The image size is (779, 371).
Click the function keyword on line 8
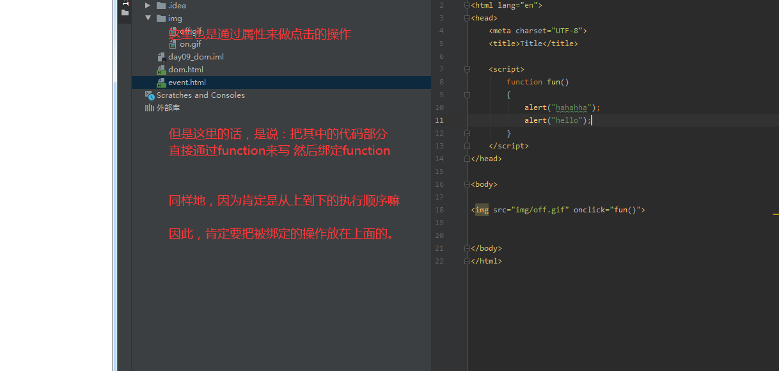[524, 82]
